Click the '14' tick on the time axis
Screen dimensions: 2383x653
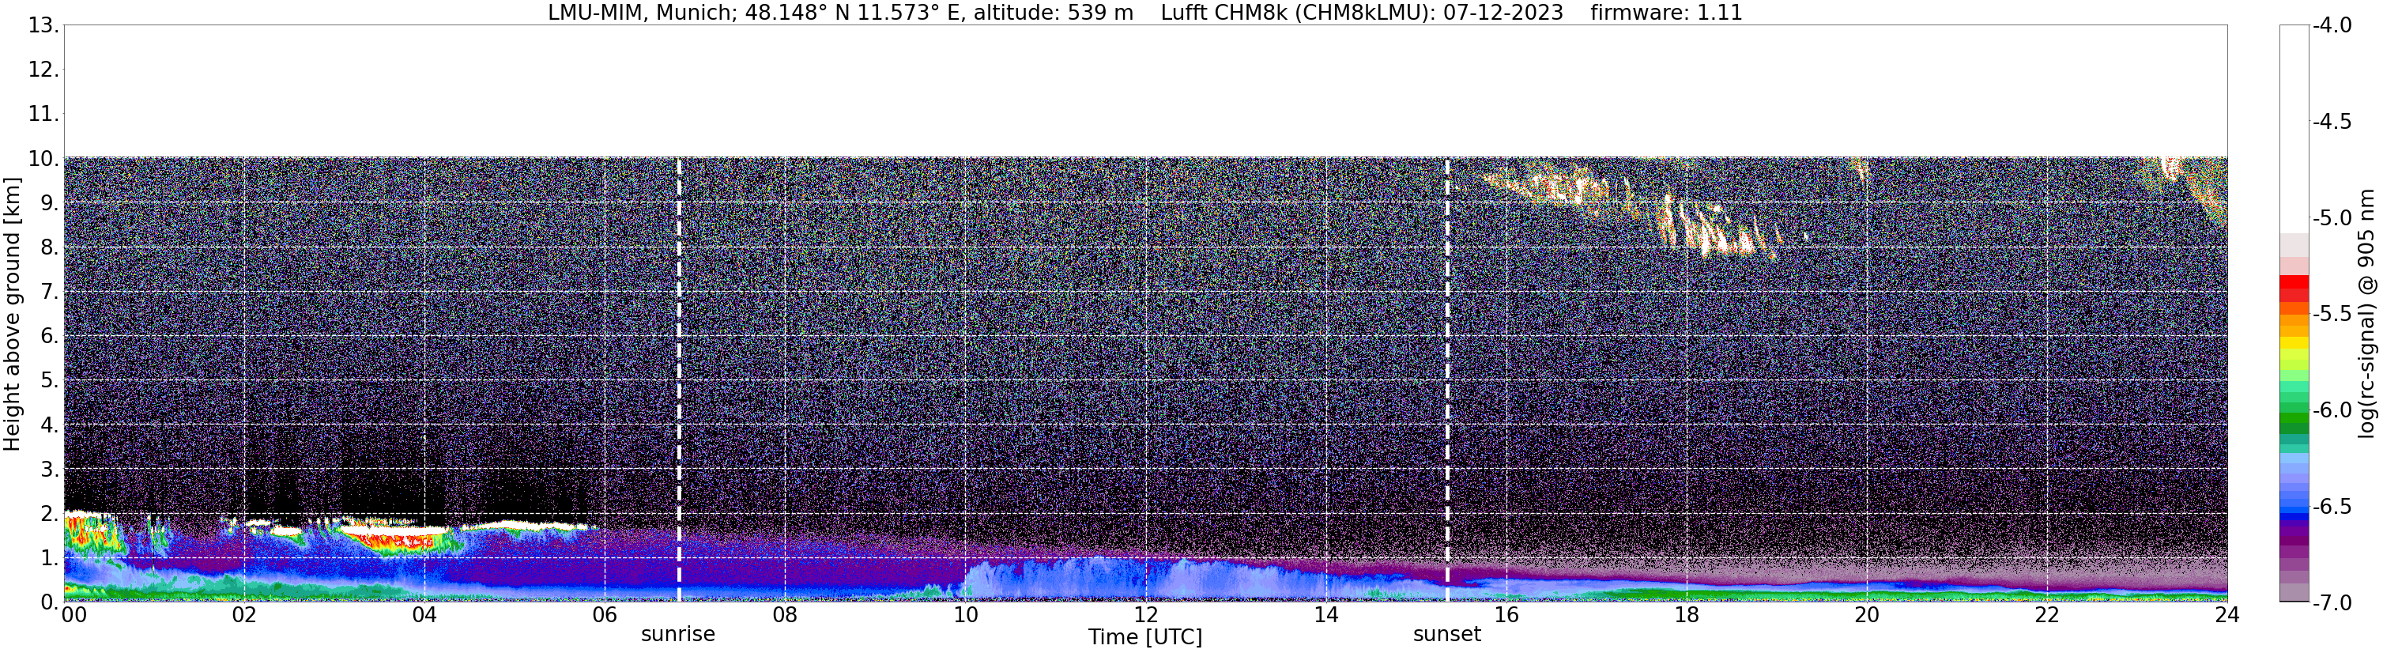(x=1326, y=616)
